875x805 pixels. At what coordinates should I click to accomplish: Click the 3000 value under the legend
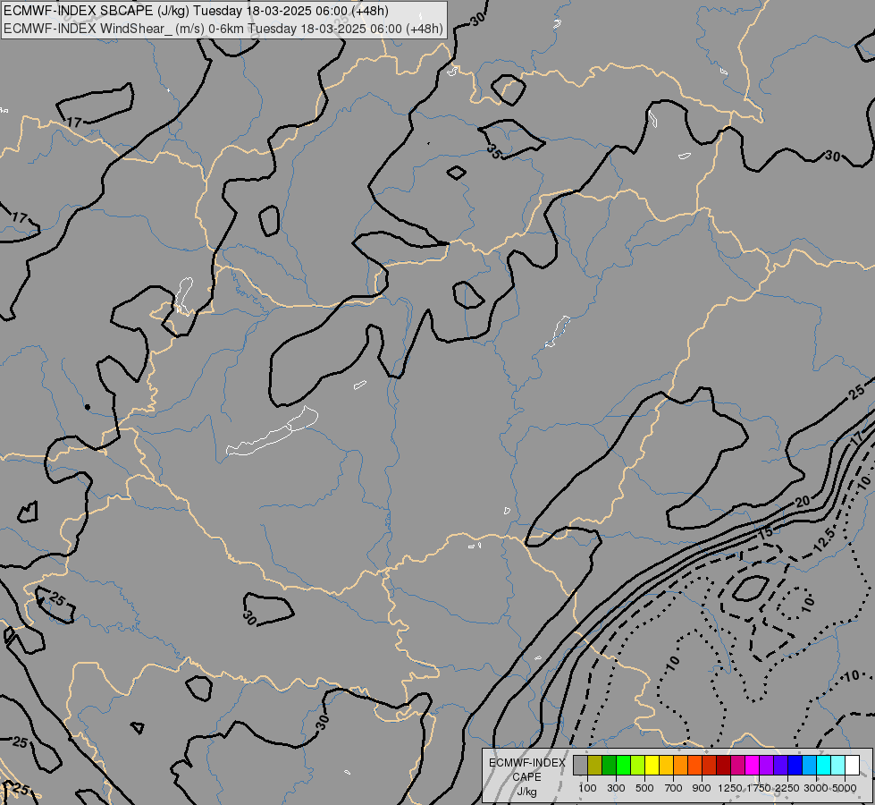(x=816, y=788)
